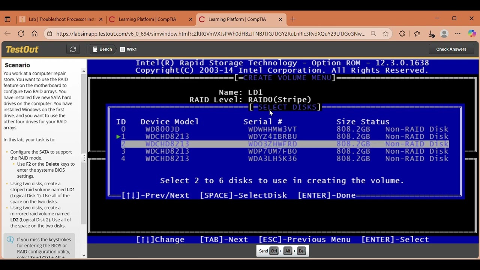Minimize the browser window

click(x=437, y=18)
